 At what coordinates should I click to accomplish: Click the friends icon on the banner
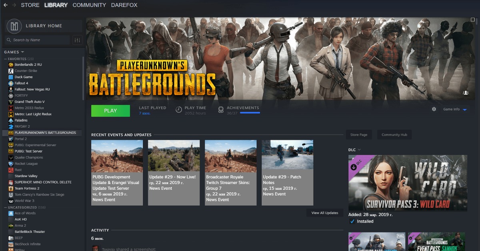[466, 93]
